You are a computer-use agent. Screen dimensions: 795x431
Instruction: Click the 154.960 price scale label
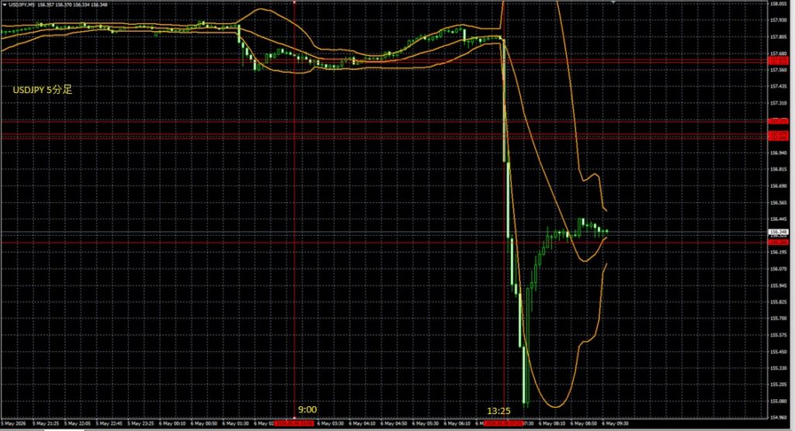coord(778,418)
